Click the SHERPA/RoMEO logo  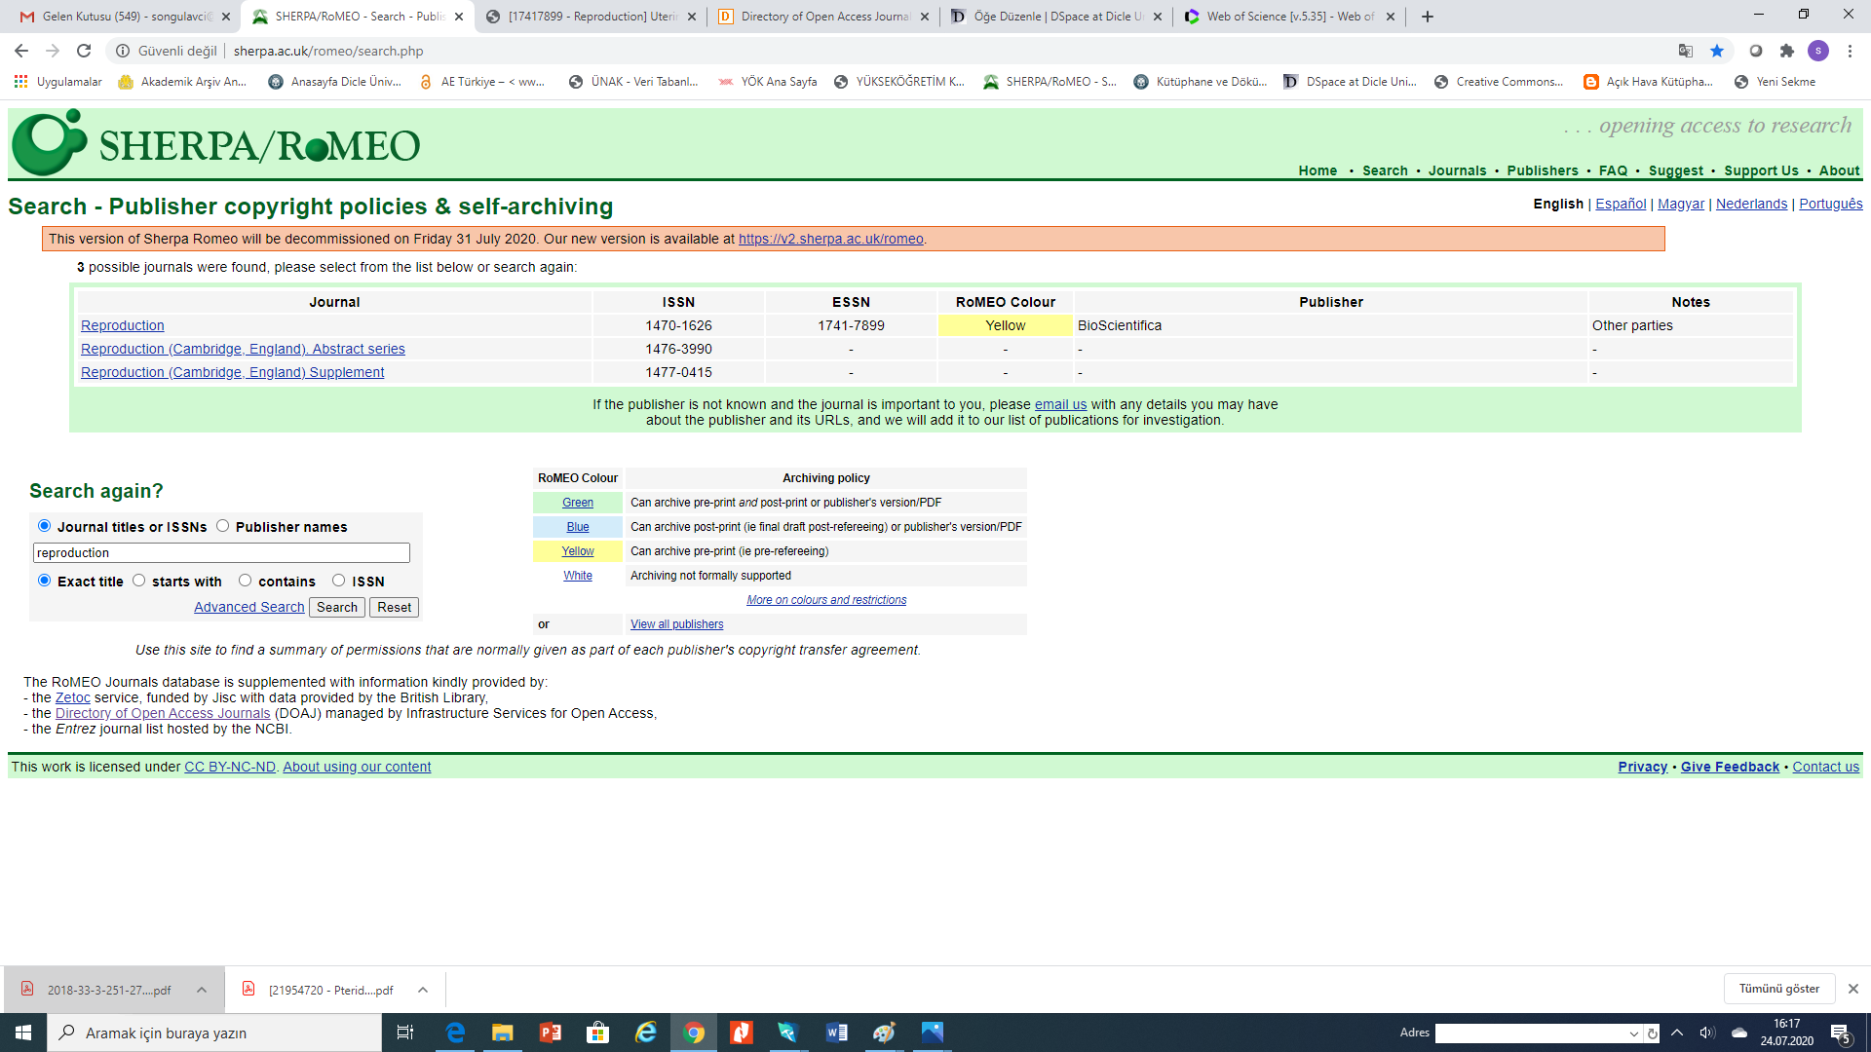coord(216,143)
